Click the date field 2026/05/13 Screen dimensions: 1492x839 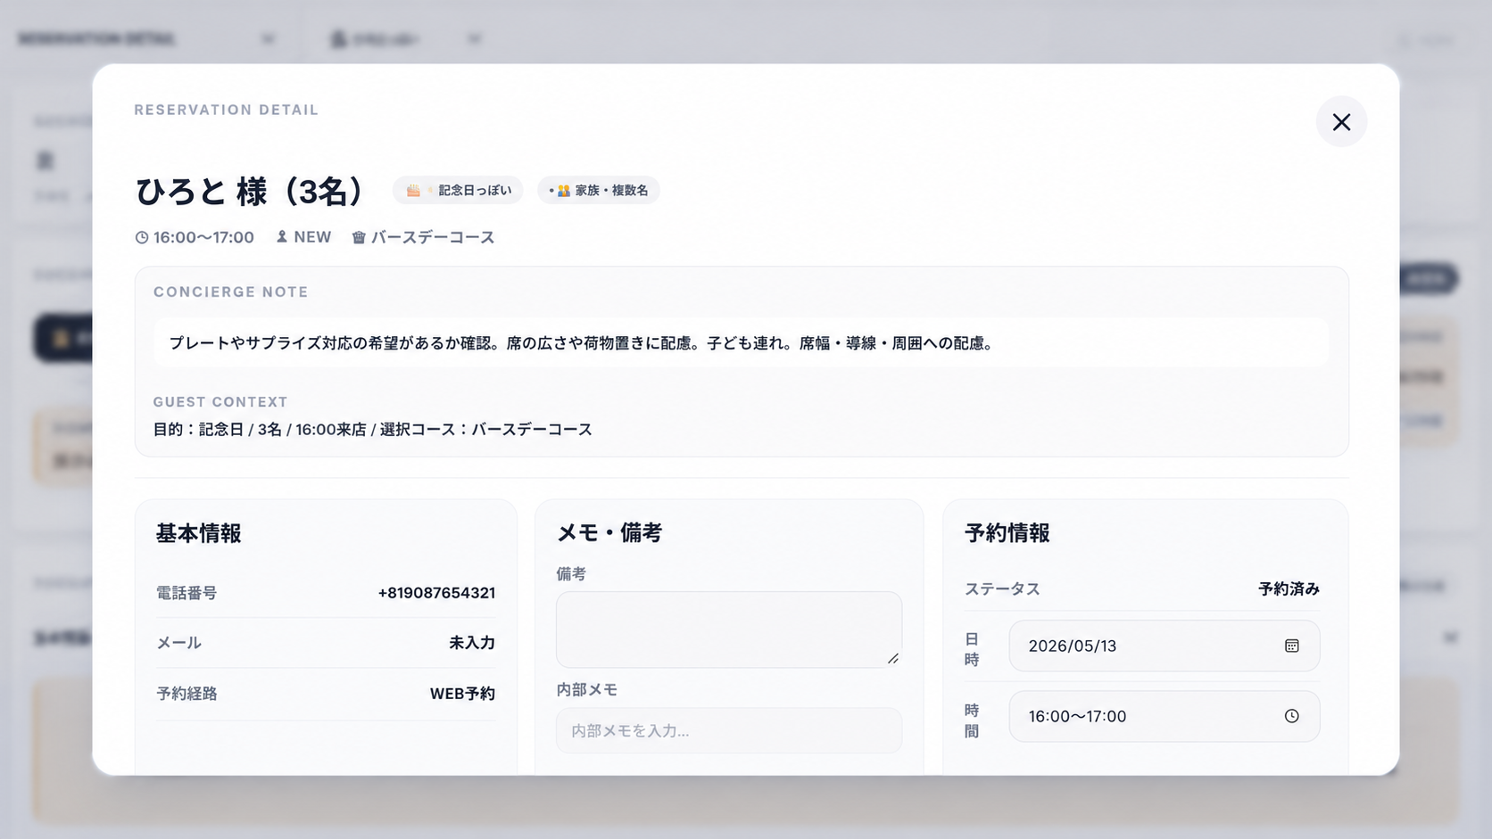[1165, 646]
